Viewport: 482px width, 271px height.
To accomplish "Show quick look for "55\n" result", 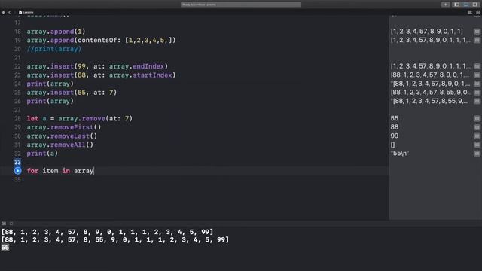I will [477, 154].
